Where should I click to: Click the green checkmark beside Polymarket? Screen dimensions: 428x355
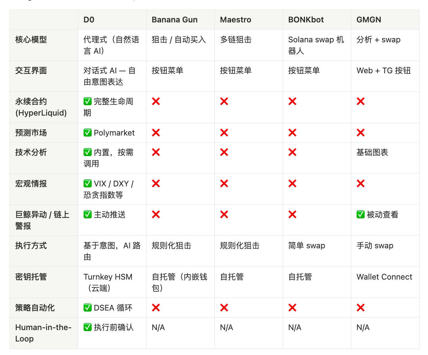coord(87,133)
